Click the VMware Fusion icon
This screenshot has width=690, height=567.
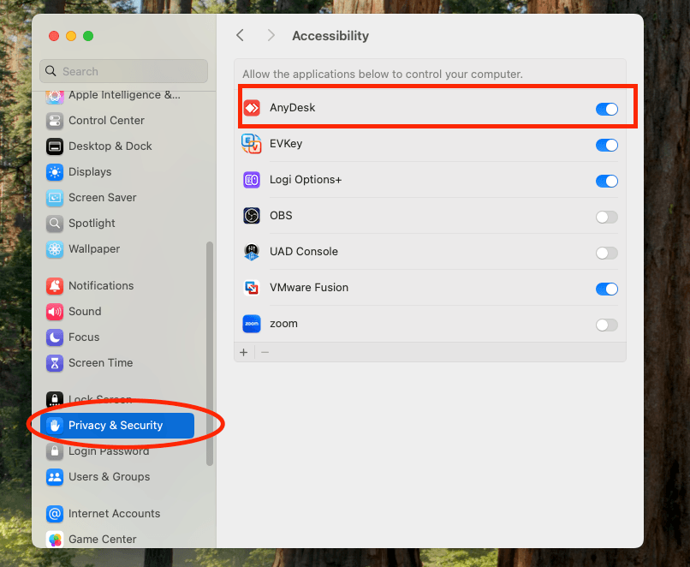tap(252, 288)
